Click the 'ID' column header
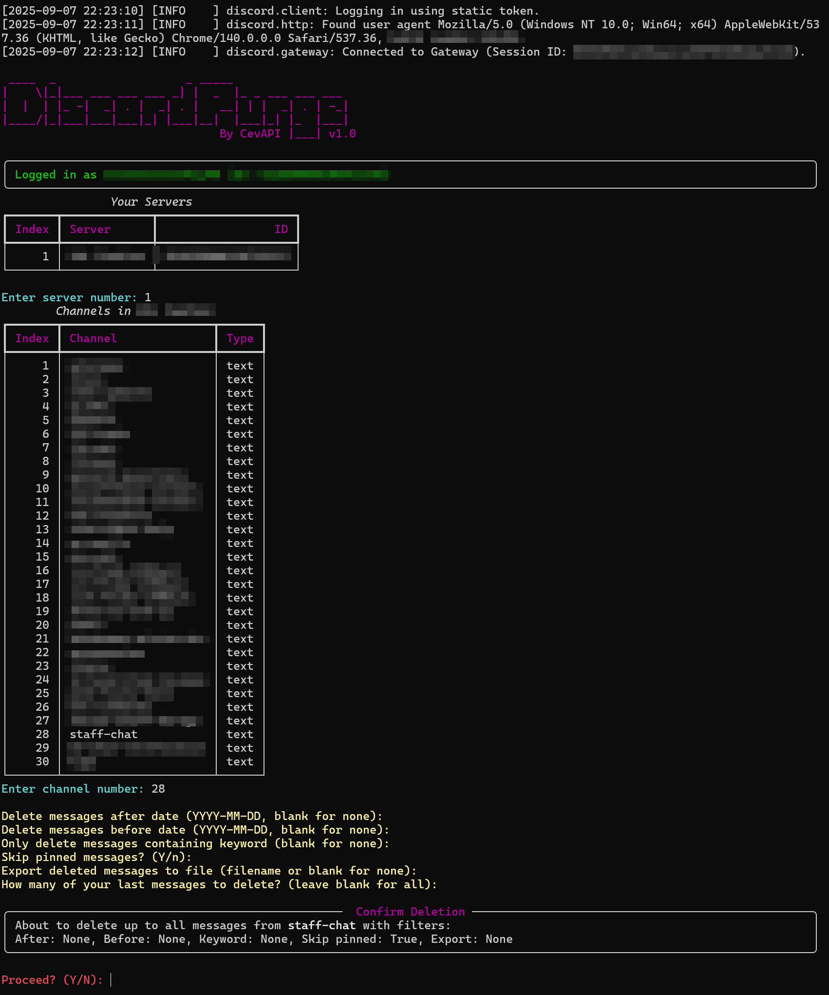 tap(281, 229)
